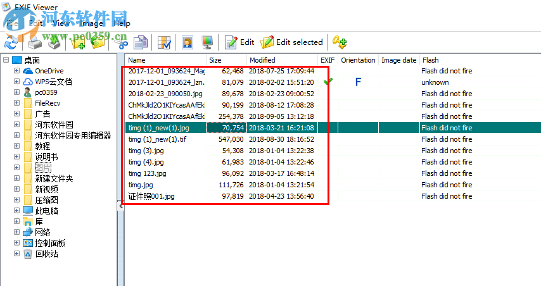541x286 pixels.
Task: Click the scissors cut icon
Action: click(x=121, y=43)
